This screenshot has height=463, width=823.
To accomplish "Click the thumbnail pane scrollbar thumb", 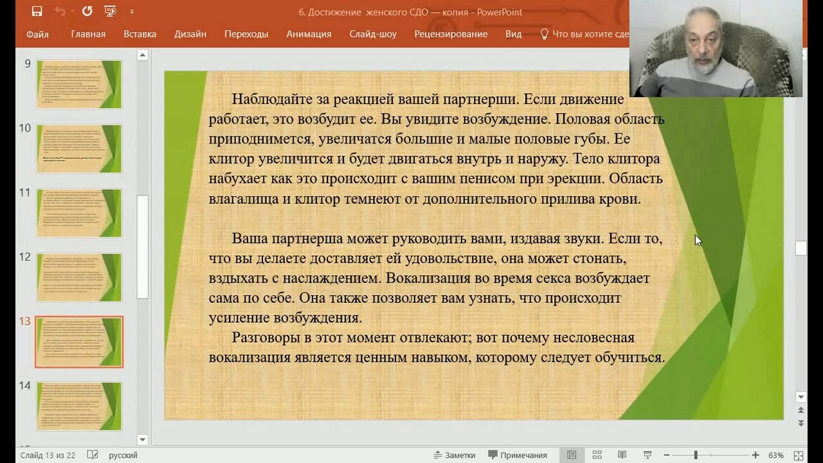I will 143,247.
